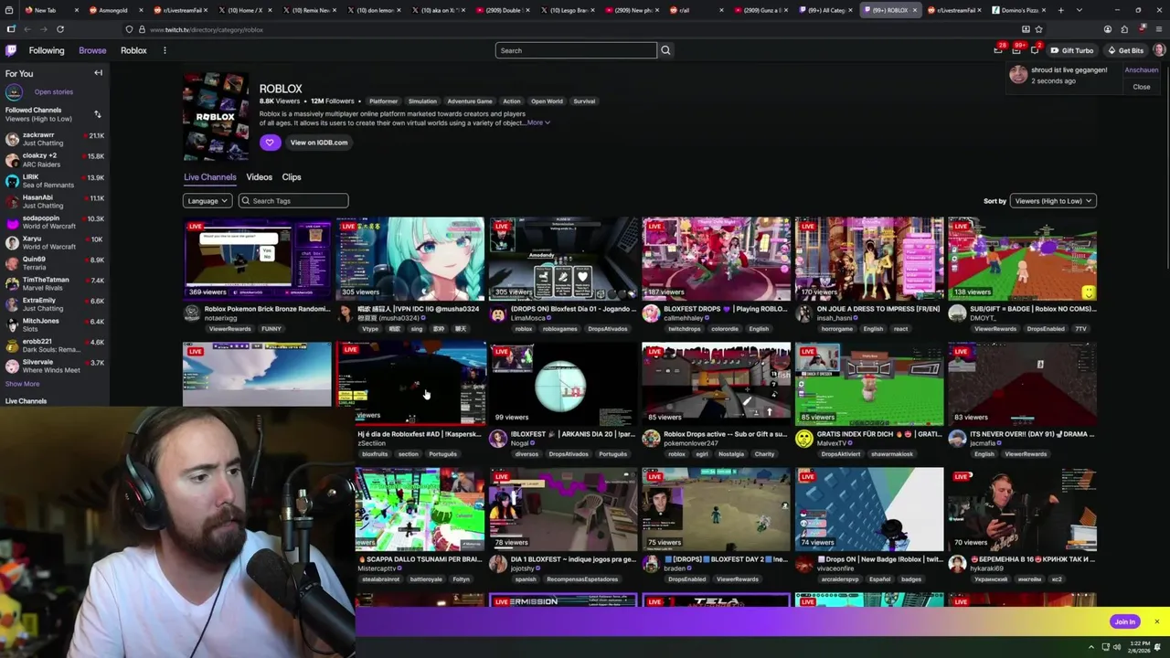Open the Viewers (High to Low) sort dropdown

click(1053, 201)
